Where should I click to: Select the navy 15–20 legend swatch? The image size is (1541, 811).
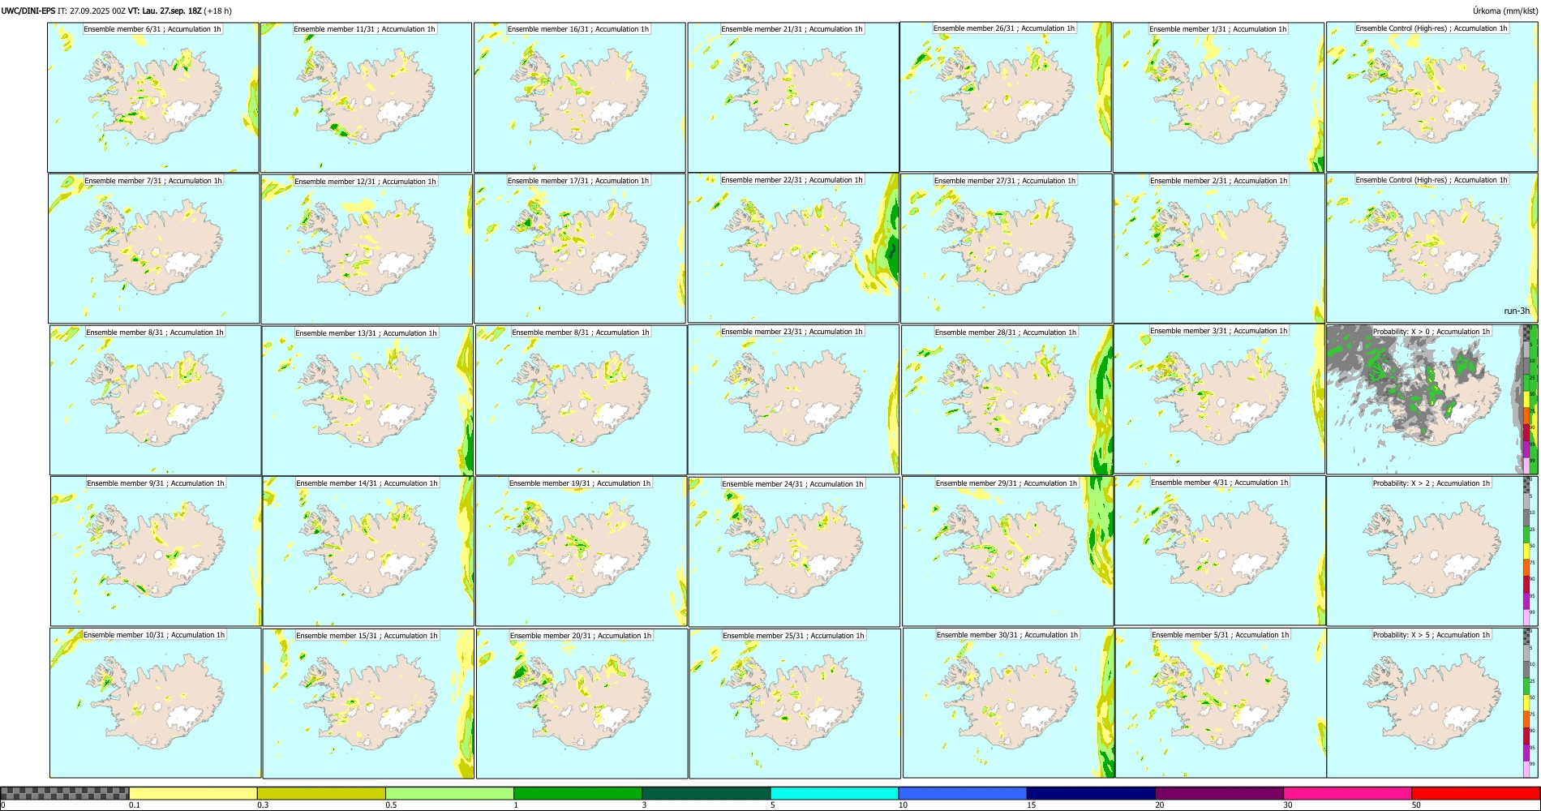click(x=1091, y=793)
